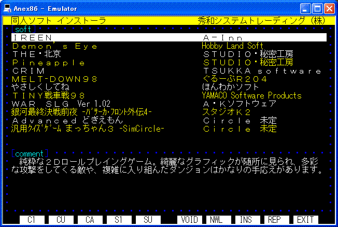The height and width of the screenshot is (227, 338).
Task: Maximize the Anex86 Emulator window
Action: 317,9
